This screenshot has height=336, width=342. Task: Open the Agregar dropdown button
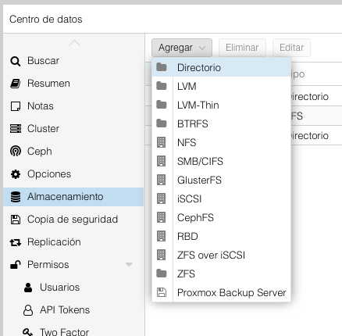point(182,48)
